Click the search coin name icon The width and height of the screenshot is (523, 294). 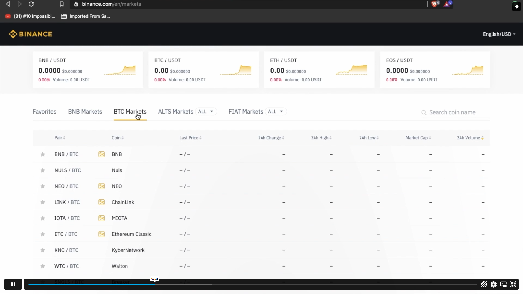(424, 112)
